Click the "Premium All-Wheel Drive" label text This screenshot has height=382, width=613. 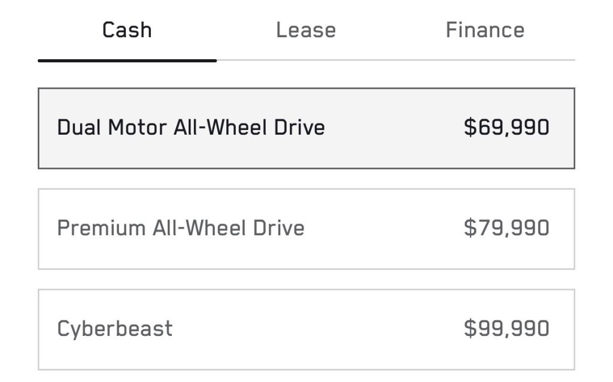[x=181, y=228]
